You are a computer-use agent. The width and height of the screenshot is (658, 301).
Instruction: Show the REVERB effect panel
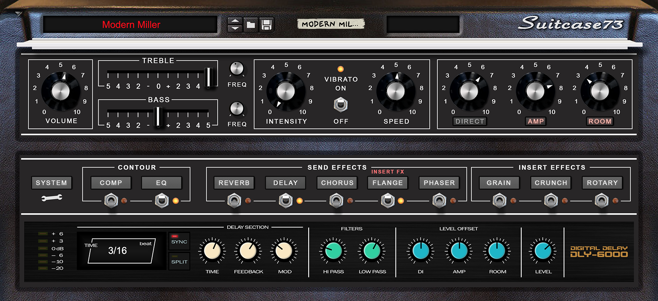(234, 183)
